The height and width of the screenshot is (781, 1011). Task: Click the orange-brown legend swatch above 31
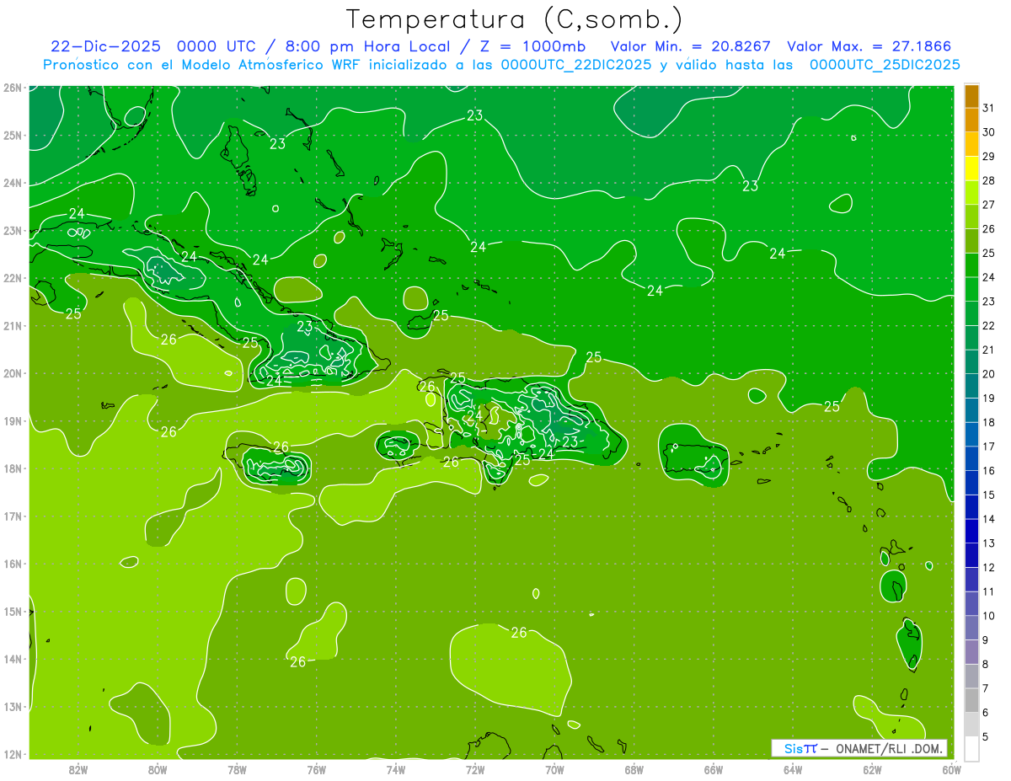point(971,96)
